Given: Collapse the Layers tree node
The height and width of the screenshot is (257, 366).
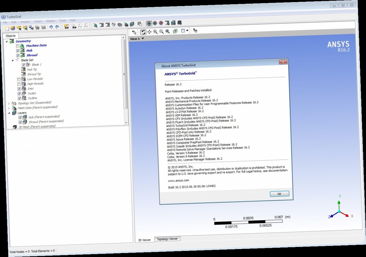Looking at the screenshot, I should pyautogui.click(x=9, y=113).
